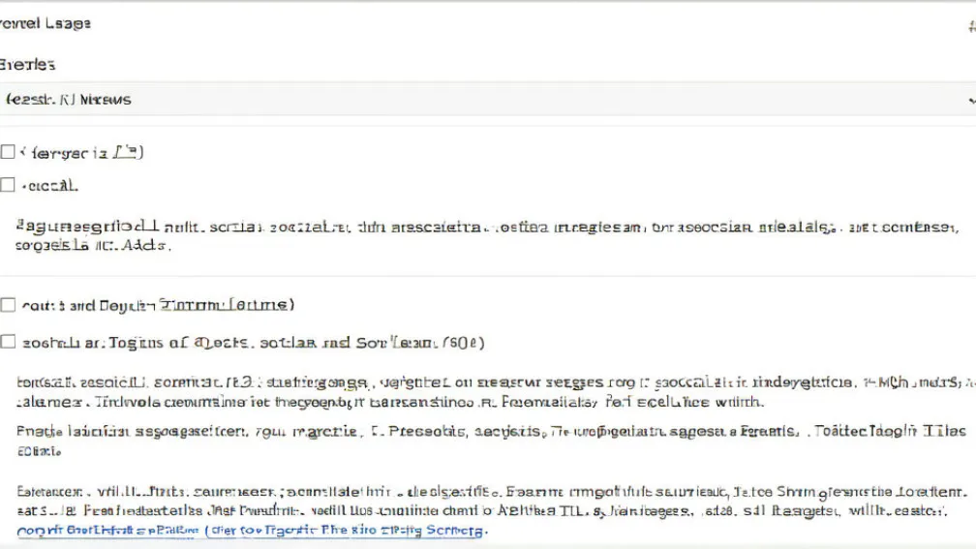This screenshot has width=976, height=549.
Task: Tick the first checkbox below the dropdown
Action: [8, 152]
